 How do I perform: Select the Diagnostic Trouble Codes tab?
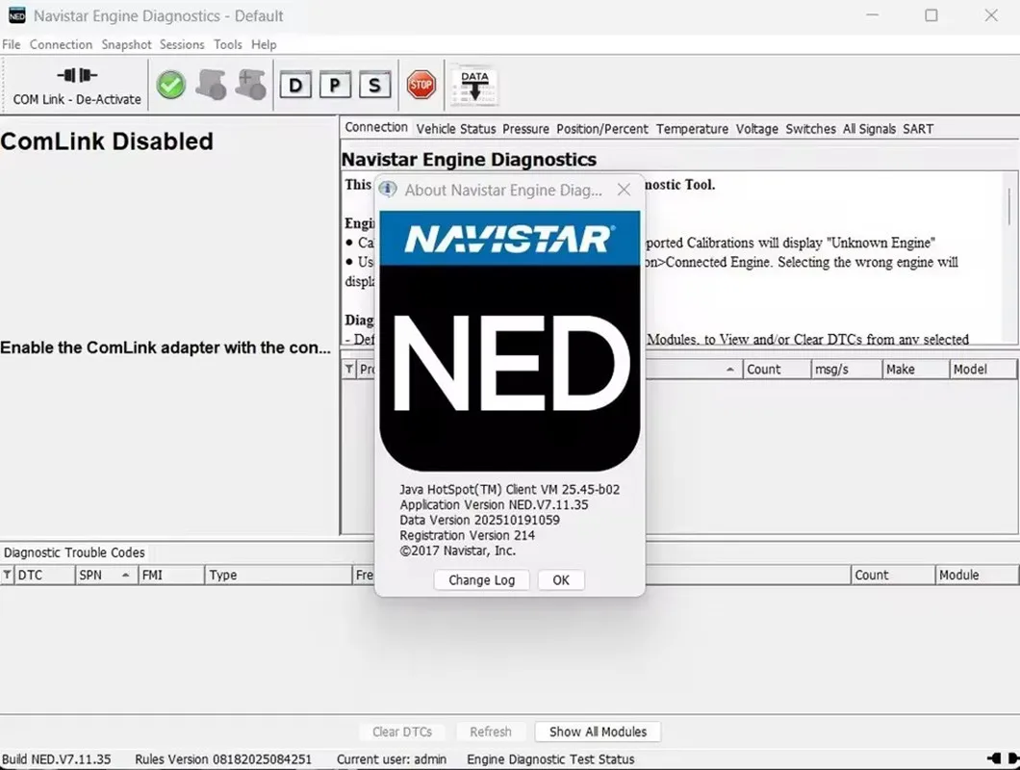[74, 552]
